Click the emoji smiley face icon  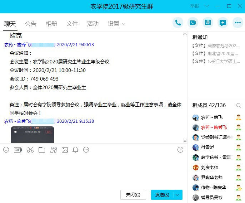tap(6, 150)
